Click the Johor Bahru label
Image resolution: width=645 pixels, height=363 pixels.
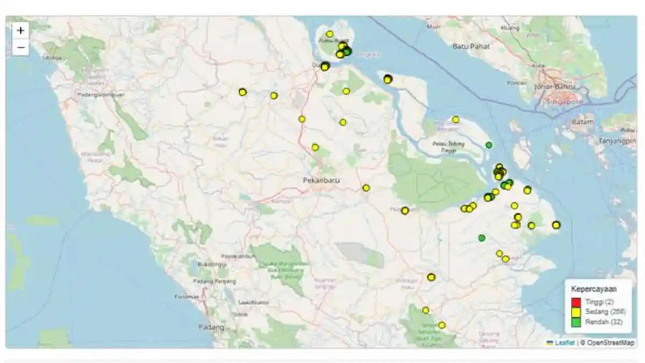(x=555, y=87)
